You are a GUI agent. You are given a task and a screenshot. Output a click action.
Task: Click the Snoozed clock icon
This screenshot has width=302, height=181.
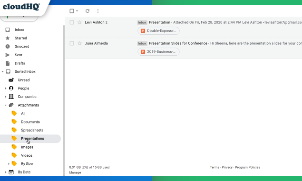pyautogui.click(x=8, y=46)
